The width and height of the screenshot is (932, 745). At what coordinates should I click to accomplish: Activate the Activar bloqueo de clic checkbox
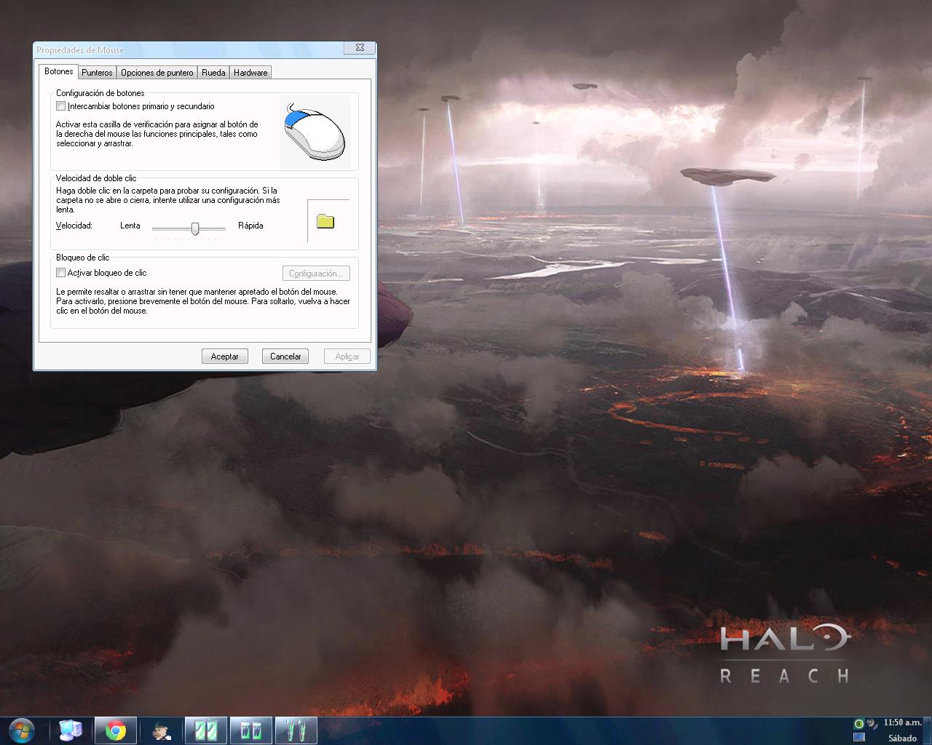(61, 272)
